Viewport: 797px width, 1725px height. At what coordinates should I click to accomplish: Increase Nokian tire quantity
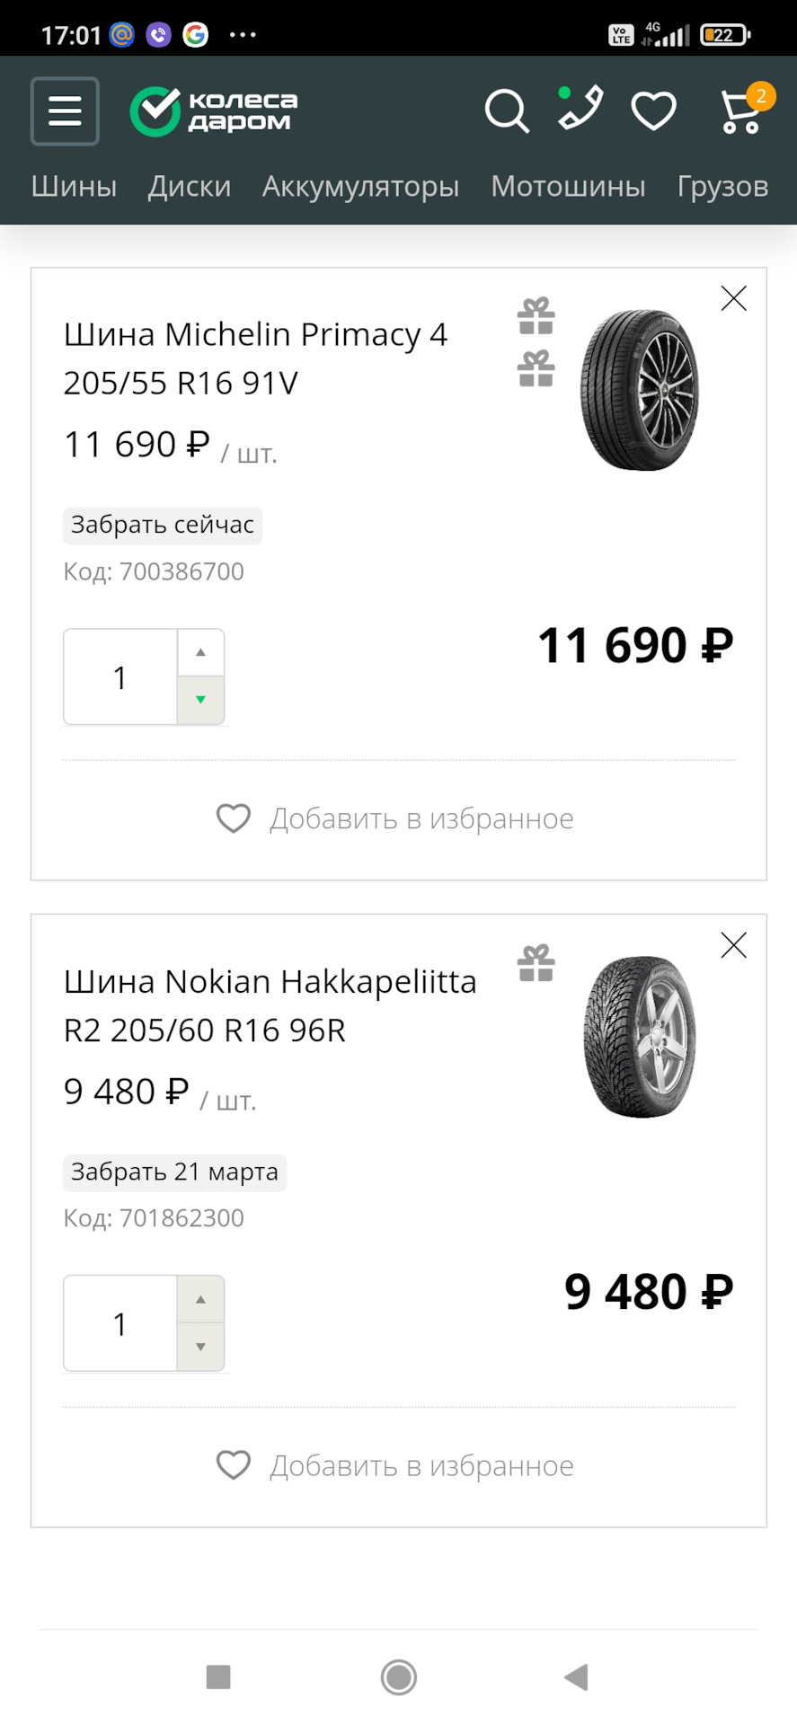[201, 1300]
